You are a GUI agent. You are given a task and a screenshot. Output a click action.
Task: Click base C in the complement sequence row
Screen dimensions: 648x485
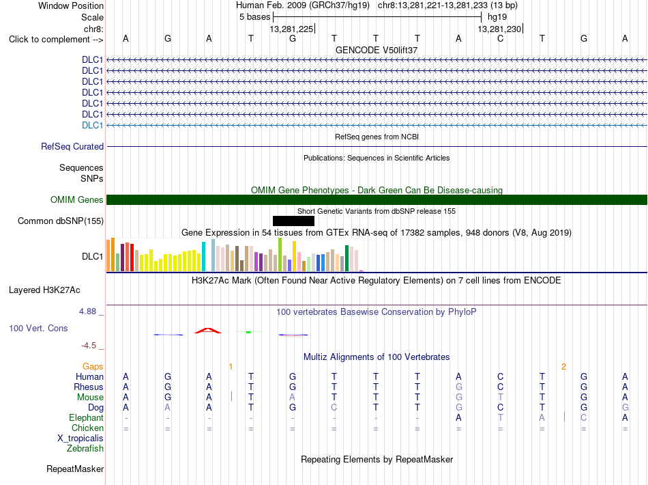pyautogui.click(x=500, y=38)
